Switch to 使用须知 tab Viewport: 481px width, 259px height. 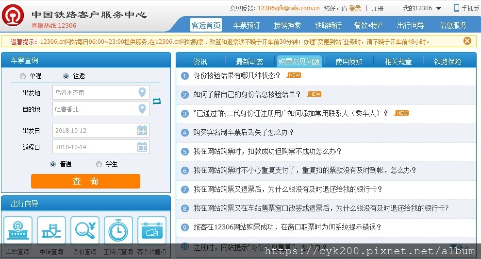349,62
